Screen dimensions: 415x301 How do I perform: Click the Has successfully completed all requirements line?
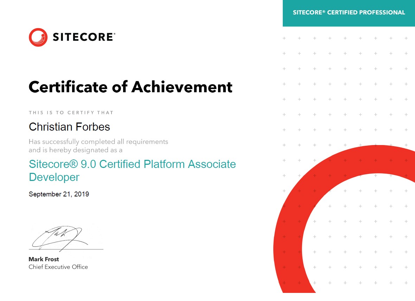pos(98,142)
